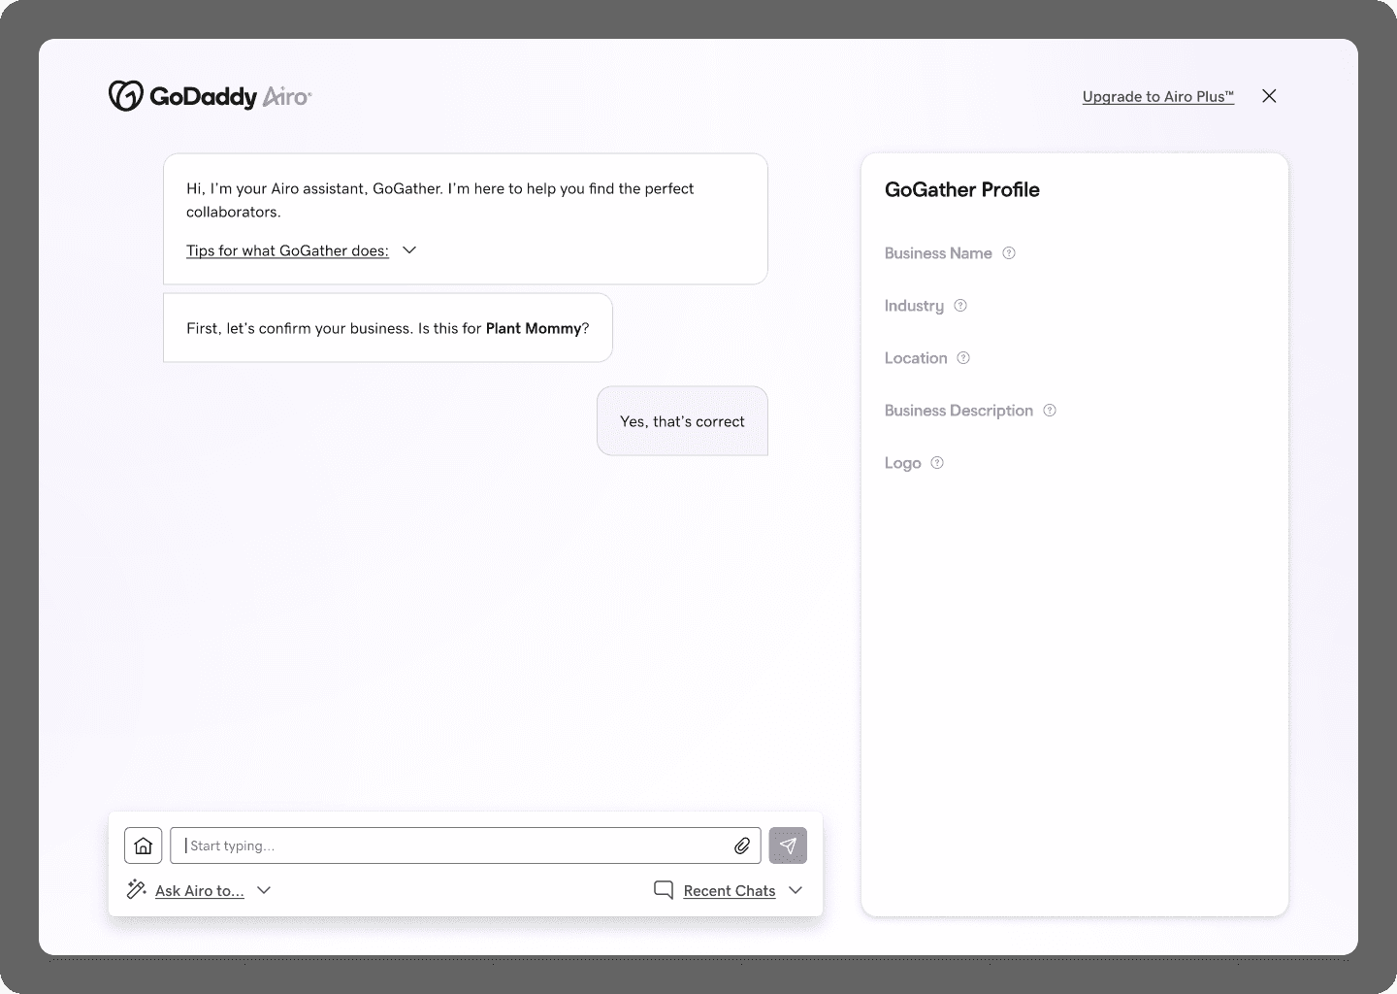Open the Recent Chats dropdown chevron
The height and width of the screenshot is (994, 1397).
point(796,890)
